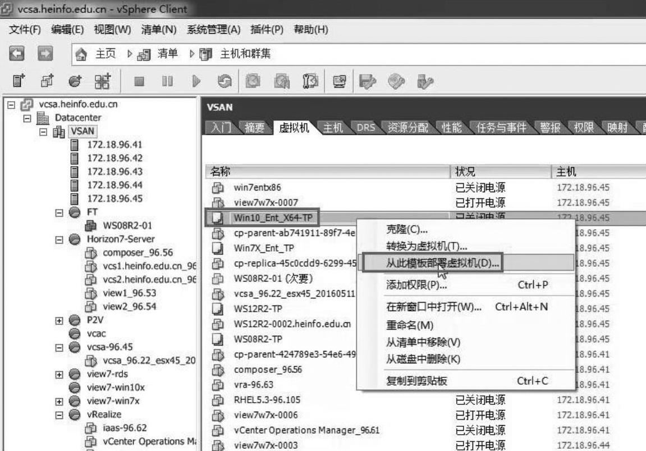This screenshot has height=451, width=646.
Task: Open the 系统管理(A) menu
Action: coord(213,30)
